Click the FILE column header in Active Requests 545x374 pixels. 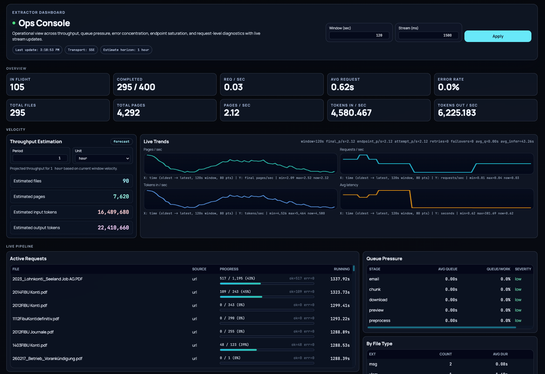16,269
